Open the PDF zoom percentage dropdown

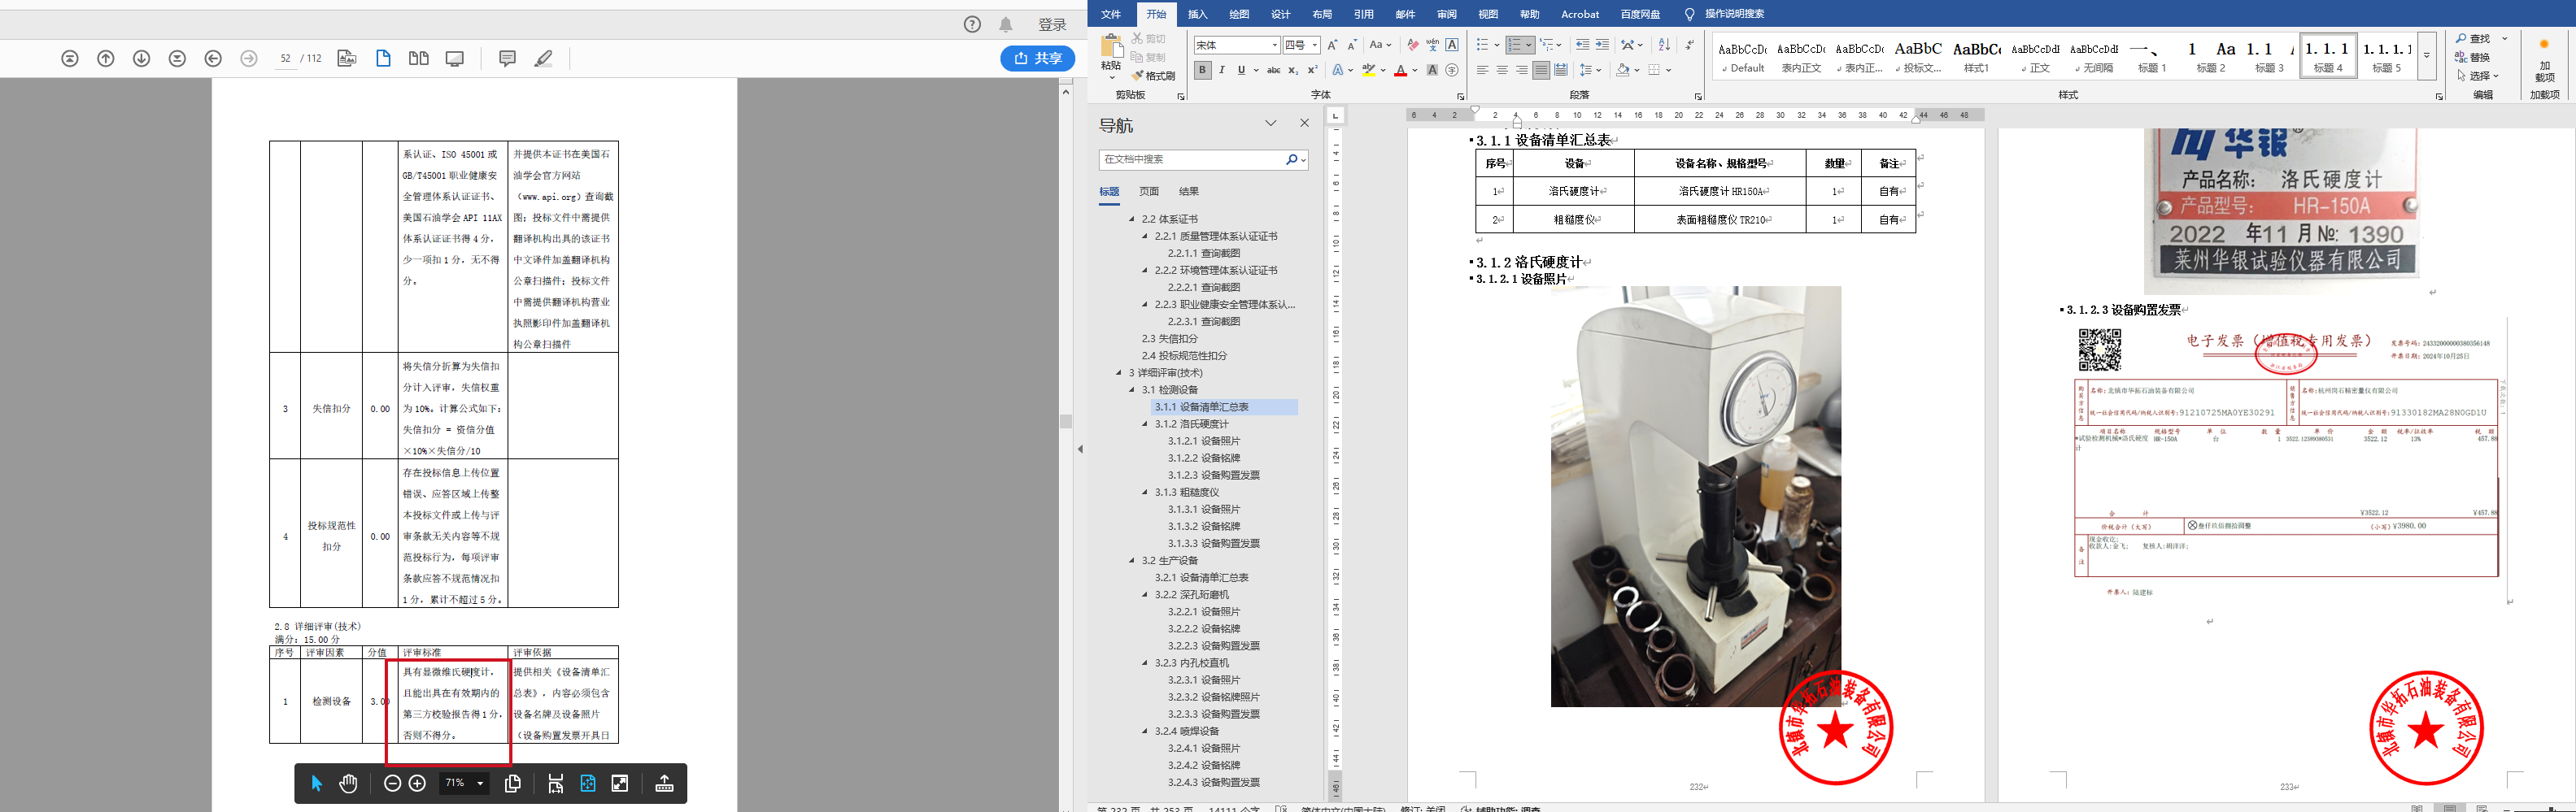click(480, 784)
